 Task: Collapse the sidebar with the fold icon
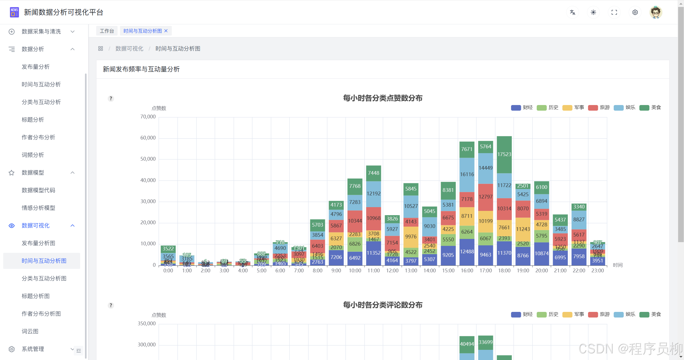79,351
